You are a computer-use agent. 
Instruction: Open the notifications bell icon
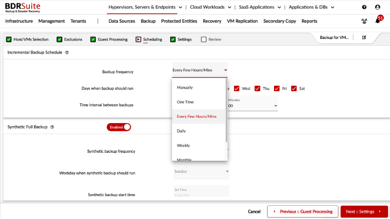point(377,21)
